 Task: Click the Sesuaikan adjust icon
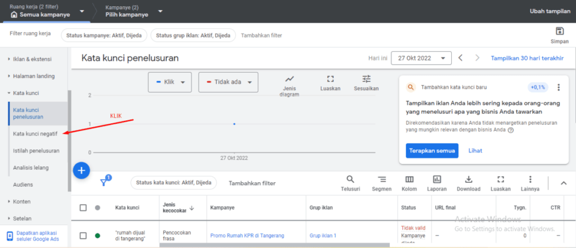[366, 79]
